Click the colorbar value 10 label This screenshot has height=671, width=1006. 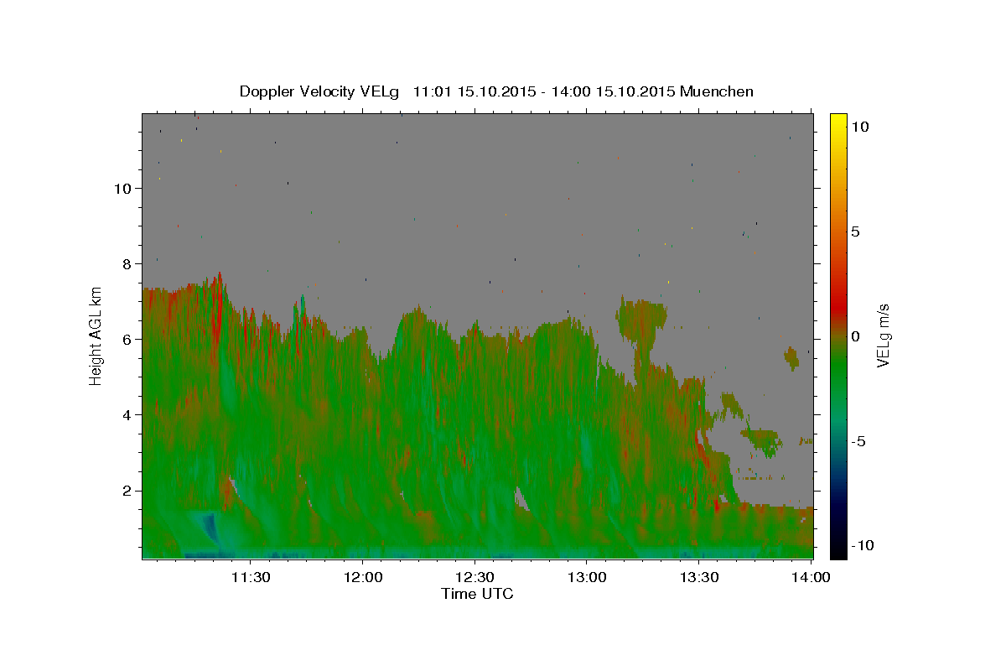pos(859,126)
